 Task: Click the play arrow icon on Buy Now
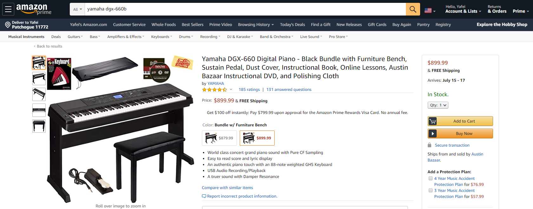click(x=432, y=134)
